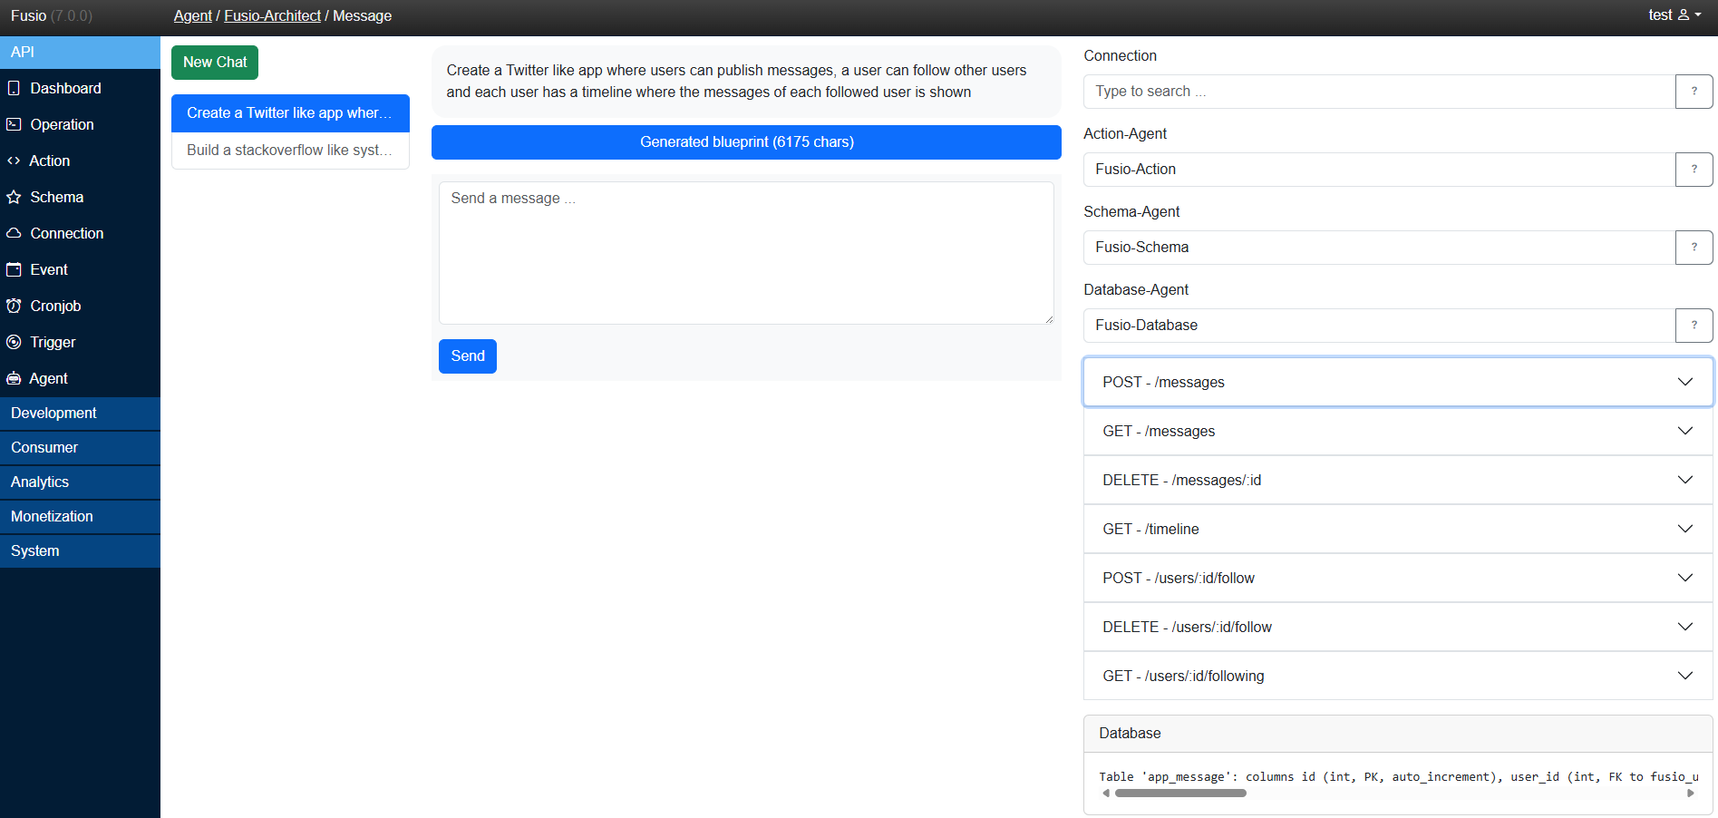Click the Cronjob alarm clock icon
1718x818 pixels.
[14, 306]
